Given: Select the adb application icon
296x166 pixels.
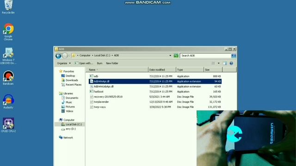Looking at the screenshot, I should pos(92,76).
